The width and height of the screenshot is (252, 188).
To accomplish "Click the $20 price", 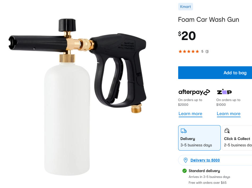I will 187,36.
